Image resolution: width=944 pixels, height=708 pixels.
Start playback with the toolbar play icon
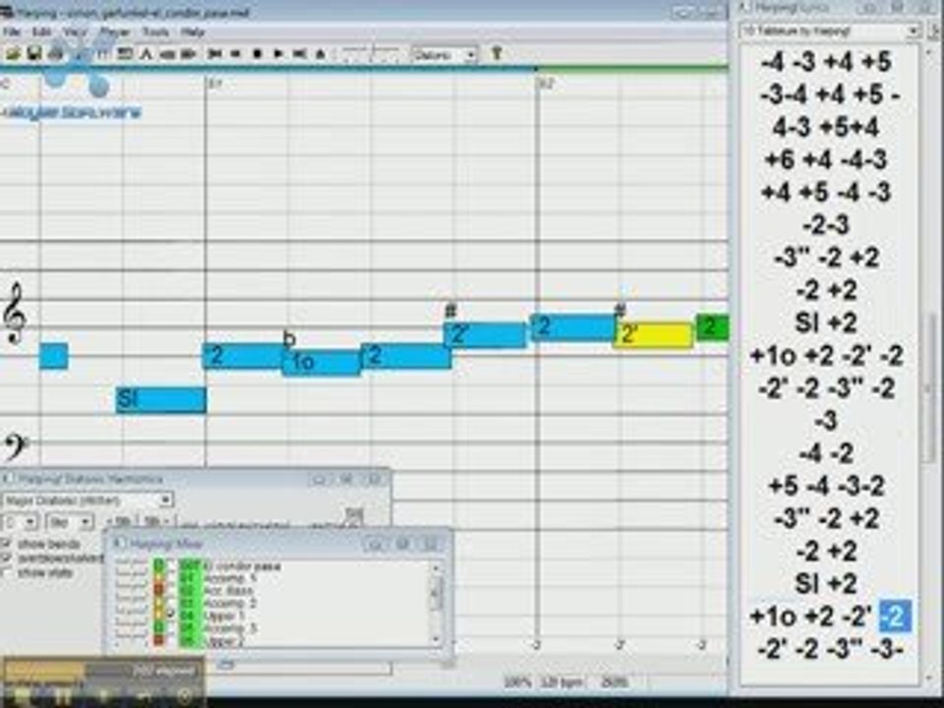point(278,54)
